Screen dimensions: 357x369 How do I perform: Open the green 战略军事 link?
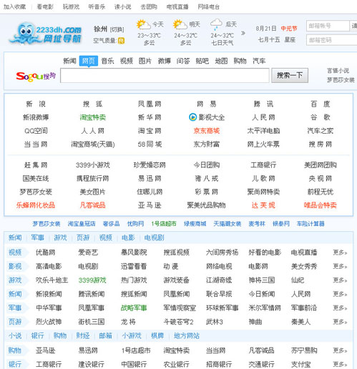(134, 308)
